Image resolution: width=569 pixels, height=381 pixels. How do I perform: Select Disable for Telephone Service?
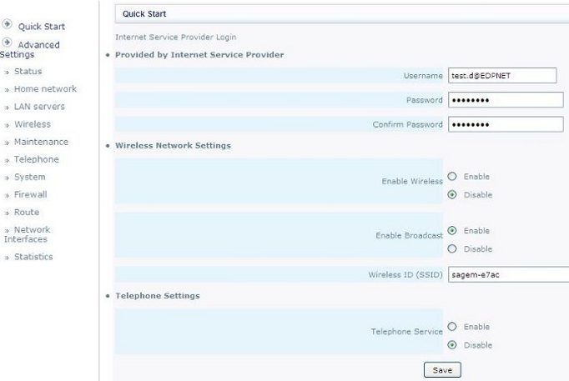452,345
